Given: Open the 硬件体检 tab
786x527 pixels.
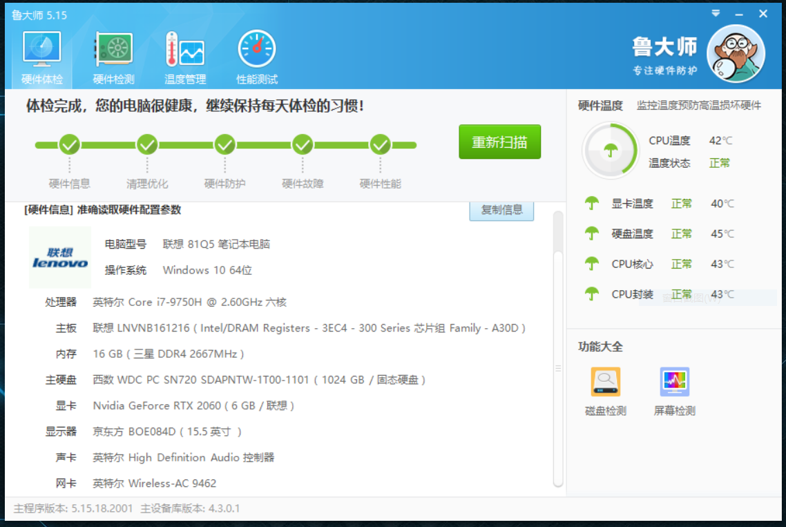Looking at the screenshot, I should pyautogui.click(x=42, y=57).
